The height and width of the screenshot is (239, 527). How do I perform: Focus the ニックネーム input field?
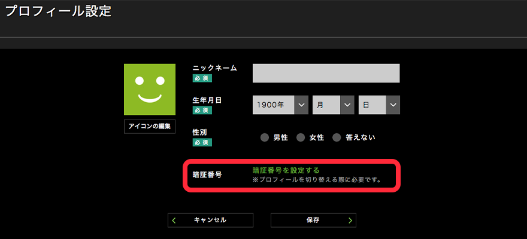click(326, 73)
